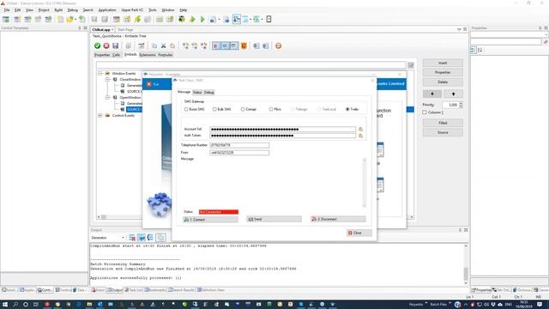This screenshot has width=549, height=309.
Task: Click the paste icon beside Auth Token field
Action: [360, 136]
